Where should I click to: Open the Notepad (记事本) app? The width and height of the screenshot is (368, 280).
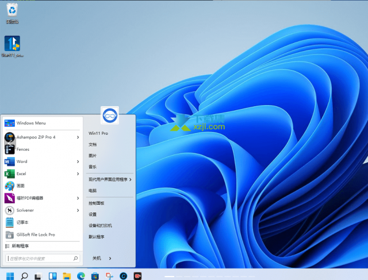[43, 223]
